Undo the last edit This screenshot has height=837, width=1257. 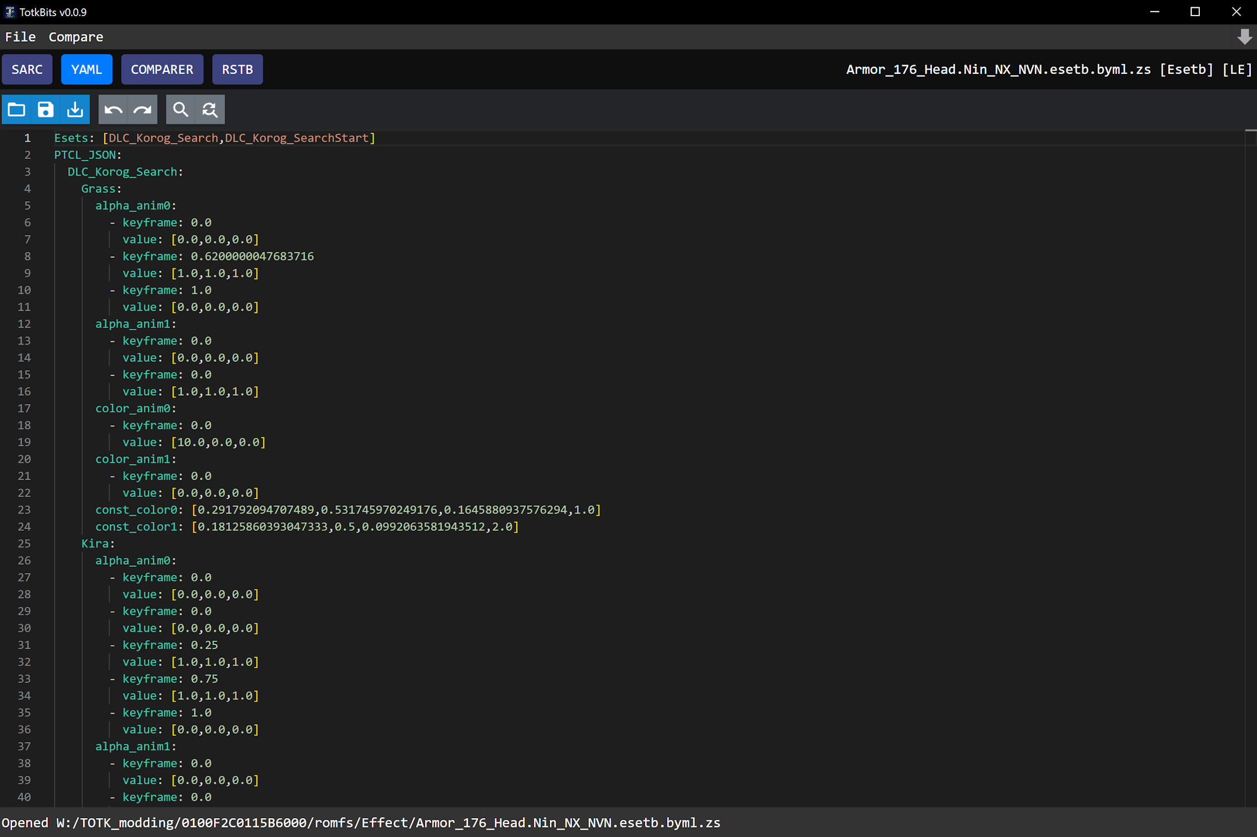[113, 109]
